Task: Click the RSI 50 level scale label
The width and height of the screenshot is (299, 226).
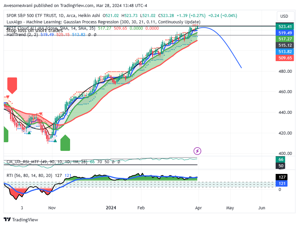Action: (x=281, y=166)
